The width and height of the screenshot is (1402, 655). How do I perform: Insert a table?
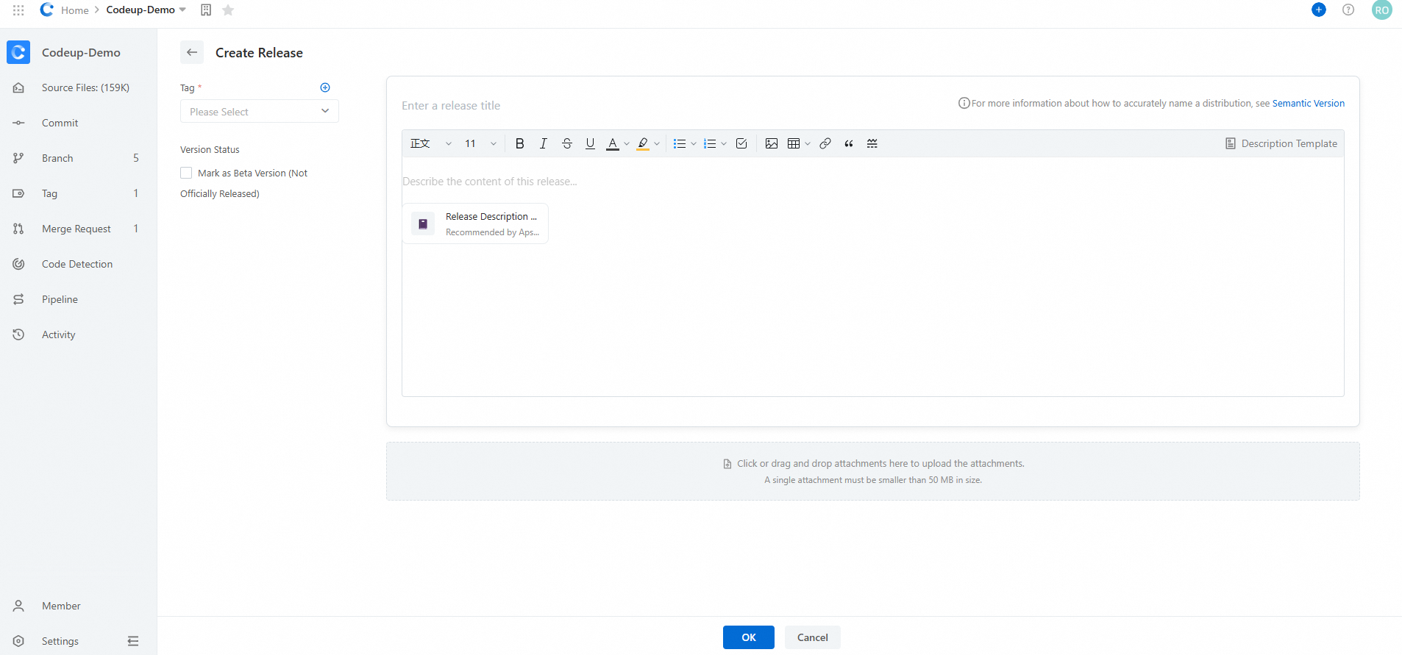[x=794, y=143]
